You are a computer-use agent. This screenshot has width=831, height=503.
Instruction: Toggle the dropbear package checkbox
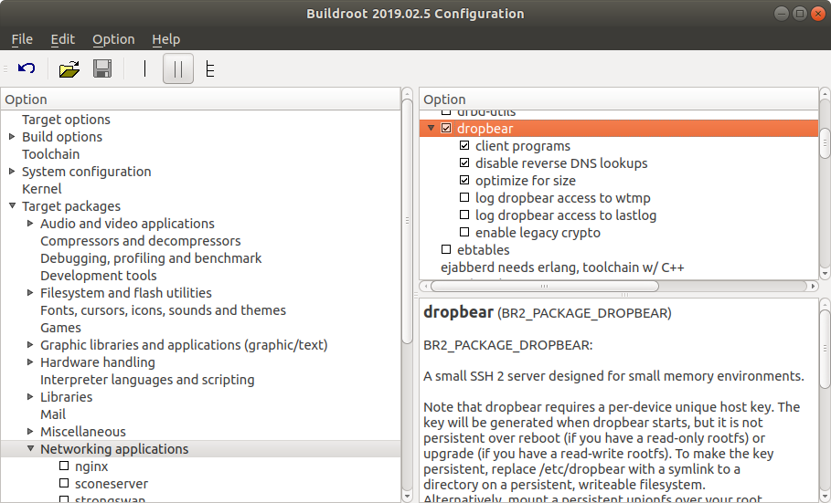pos(446,128)
